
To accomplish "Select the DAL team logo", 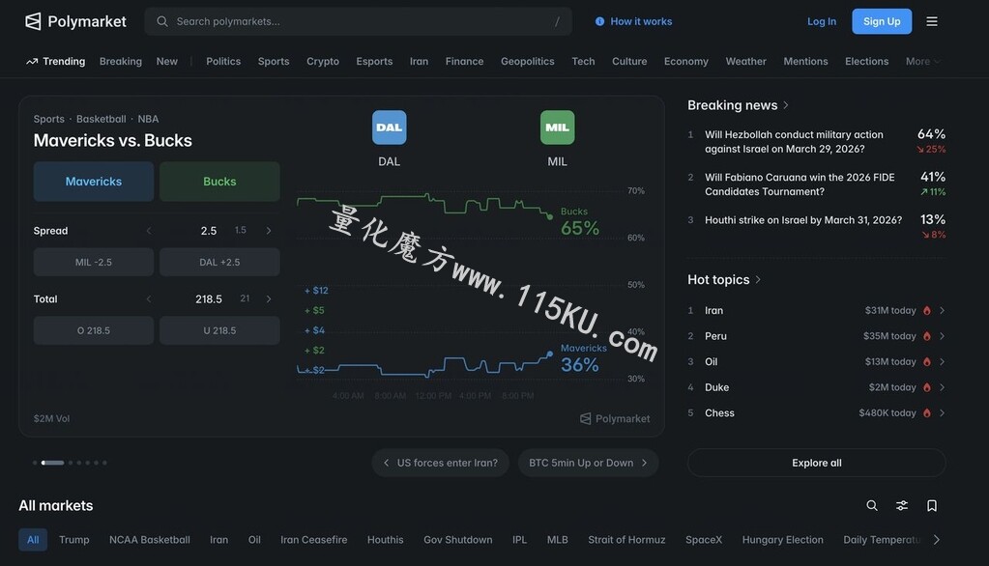I will (x=390, y=127).
